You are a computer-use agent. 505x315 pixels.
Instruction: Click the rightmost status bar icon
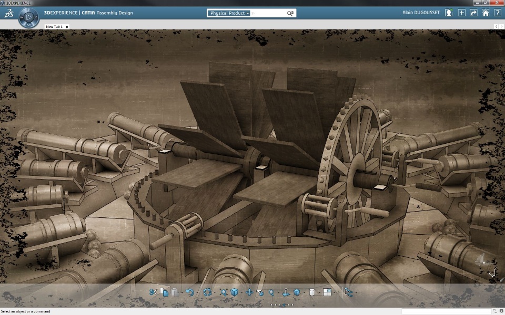pos(501,311)
